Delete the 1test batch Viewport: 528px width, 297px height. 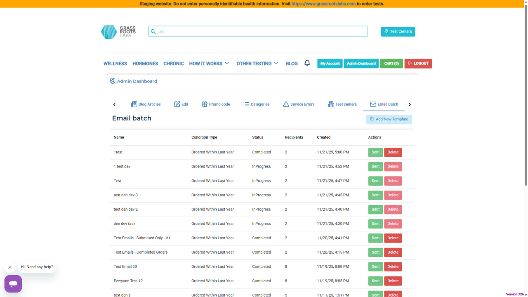393,152
